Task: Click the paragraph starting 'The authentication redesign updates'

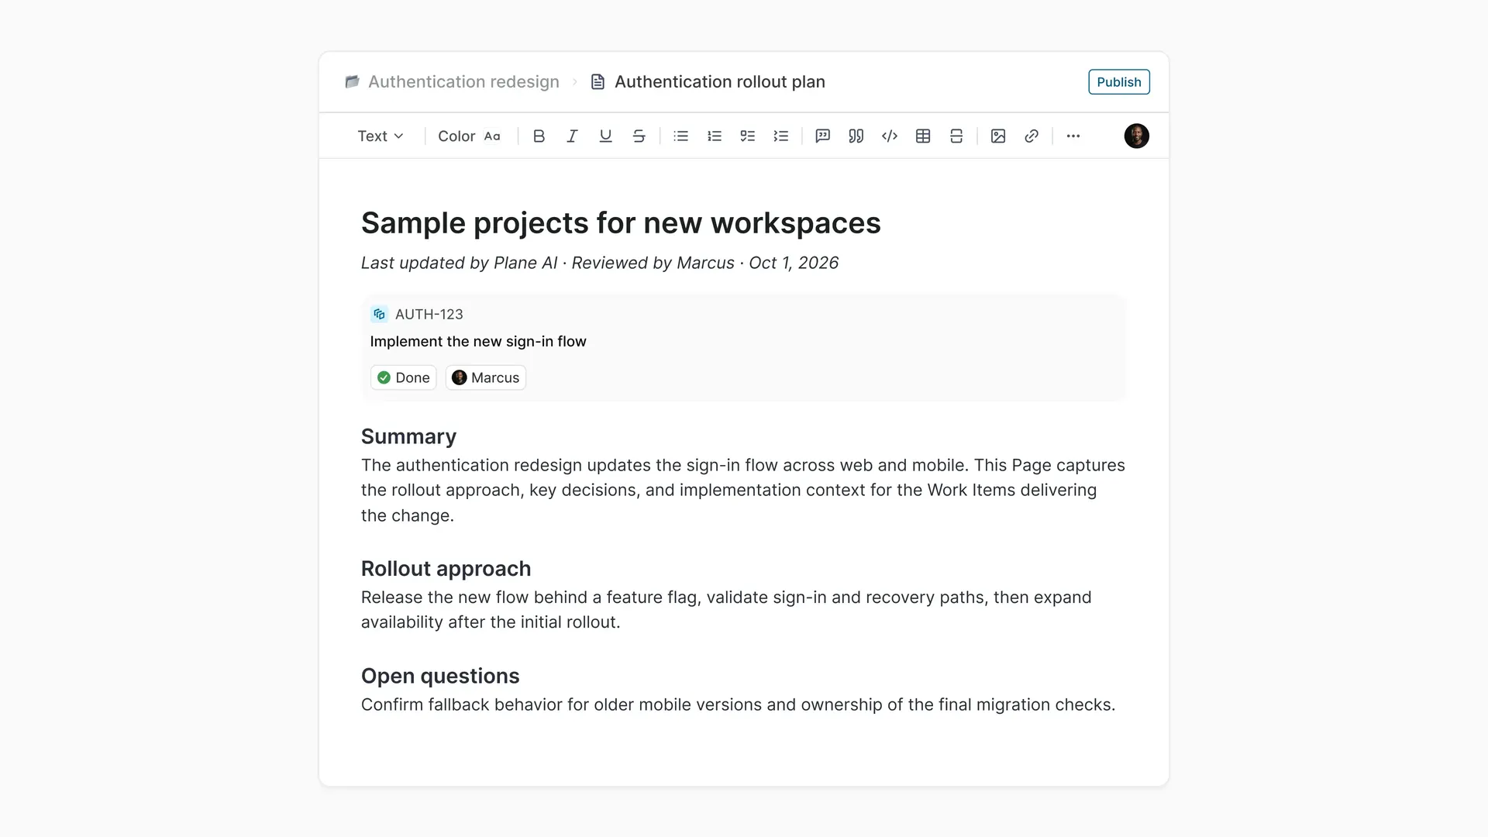Action: click(x=743, y=491)
